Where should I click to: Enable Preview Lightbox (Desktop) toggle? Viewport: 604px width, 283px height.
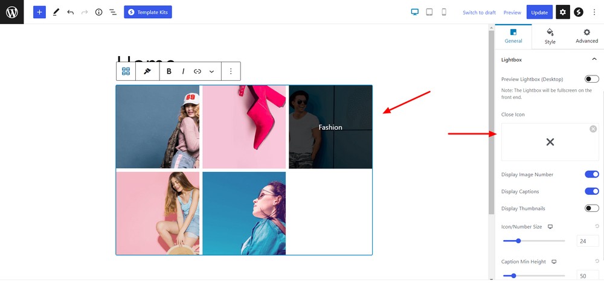[592, 79]
